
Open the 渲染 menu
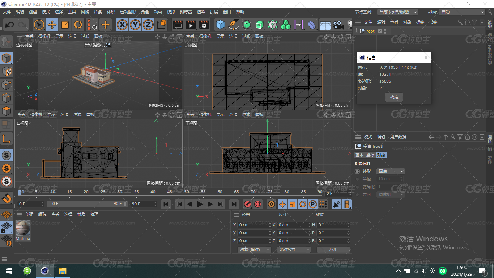coord(201,12)
